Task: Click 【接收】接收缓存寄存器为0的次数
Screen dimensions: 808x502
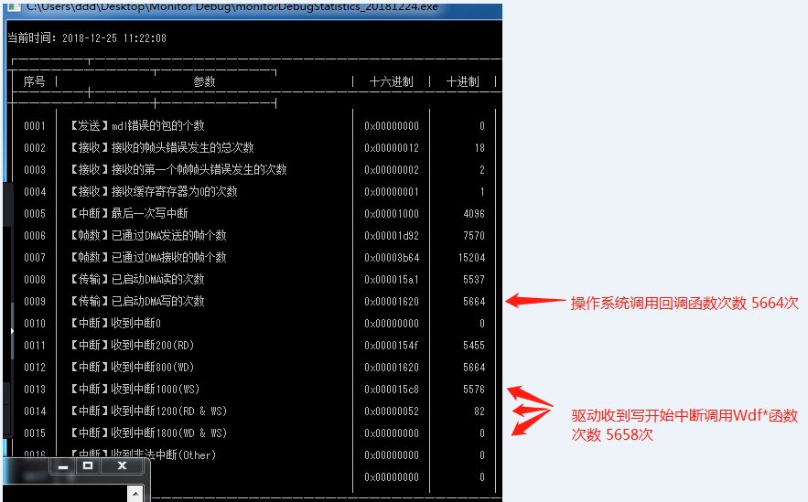Action: coord(154,191)
